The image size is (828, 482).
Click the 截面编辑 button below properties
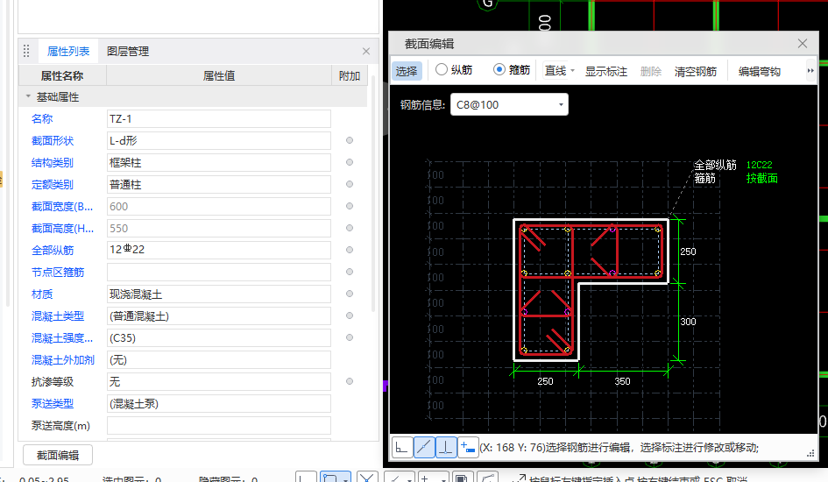(58, 455)
